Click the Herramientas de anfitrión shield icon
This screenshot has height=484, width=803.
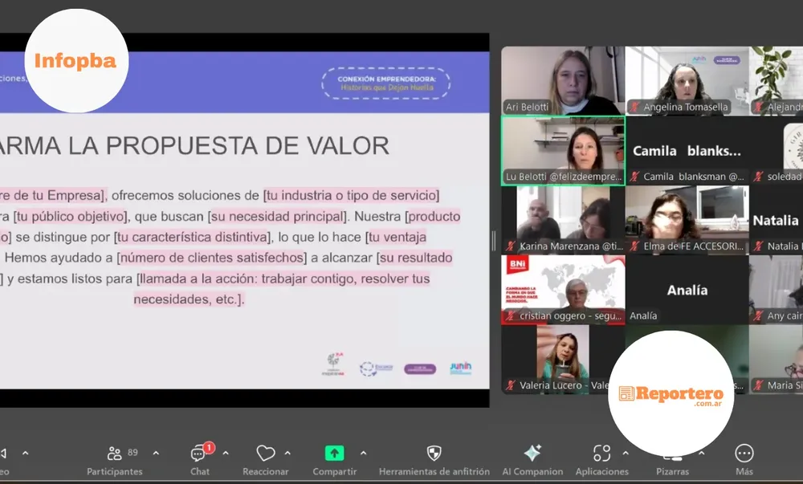[434, 451]
